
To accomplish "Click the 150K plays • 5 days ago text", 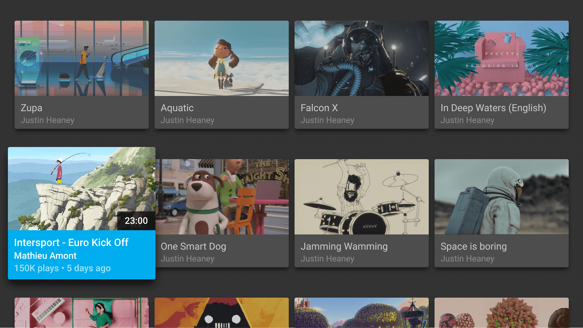I will point(63,268).
